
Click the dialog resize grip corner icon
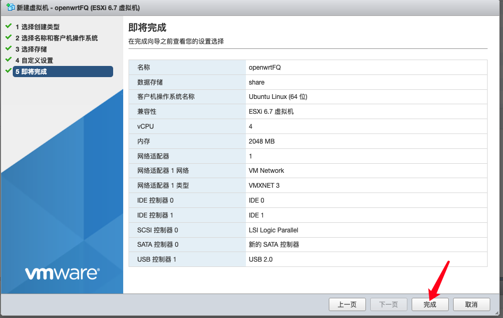497,313
